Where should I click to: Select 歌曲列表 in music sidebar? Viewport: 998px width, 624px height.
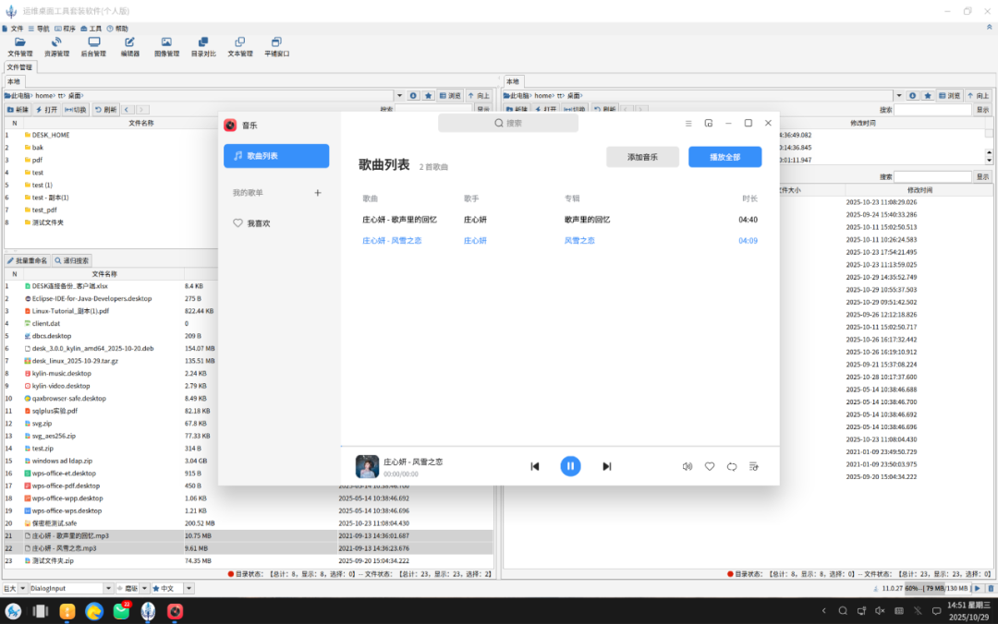[276, 156]
